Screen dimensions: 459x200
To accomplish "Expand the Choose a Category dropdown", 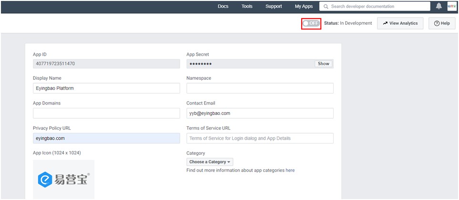I will (x=210, y=162).
